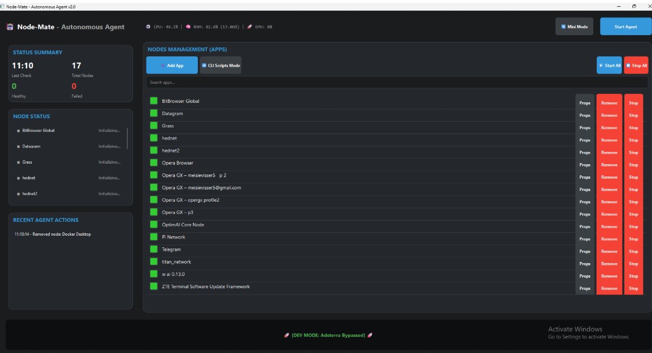Click the w ai 0.13.0 app name
The image size is (652, 353).
[173, 274]
